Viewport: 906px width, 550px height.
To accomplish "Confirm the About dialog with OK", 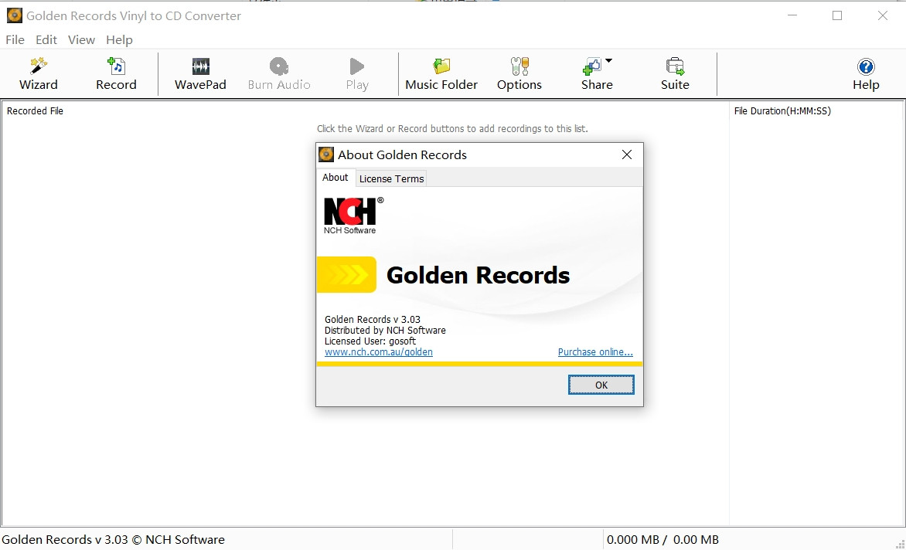I will pyautogui.click(x=601, y=385).
